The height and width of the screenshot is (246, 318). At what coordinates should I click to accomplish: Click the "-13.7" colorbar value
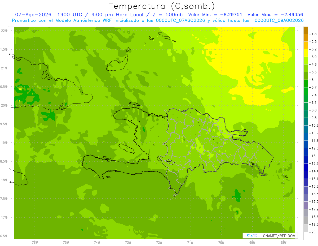tap(314, 163)
